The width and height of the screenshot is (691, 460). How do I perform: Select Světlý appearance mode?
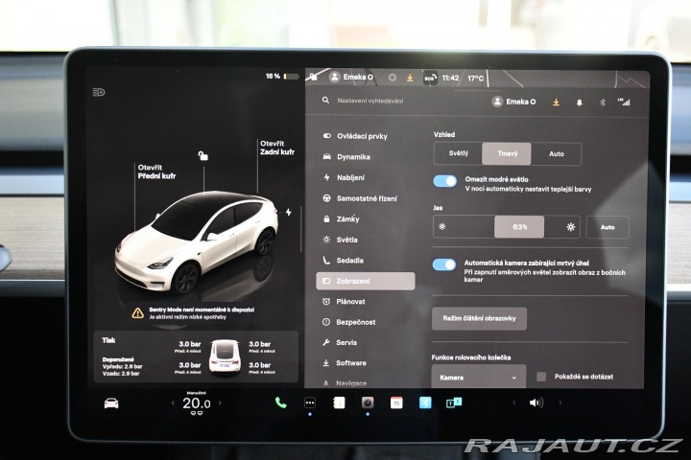tap(459, 153)
